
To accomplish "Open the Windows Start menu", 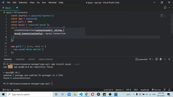I will click(x=3, y=94).
